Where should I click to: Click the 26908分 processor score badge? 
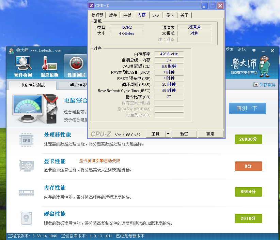tap(248, 139)
